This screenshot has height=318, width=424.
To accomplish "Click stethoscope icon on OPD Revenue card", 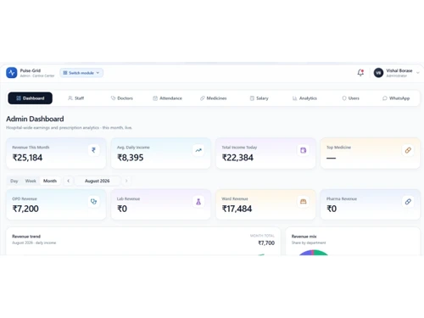I will (x=93, y=202).
